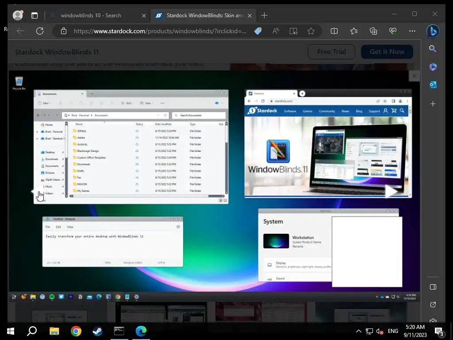453x340 pixels.
Task: Open a new browser tab
Action: 264,15
